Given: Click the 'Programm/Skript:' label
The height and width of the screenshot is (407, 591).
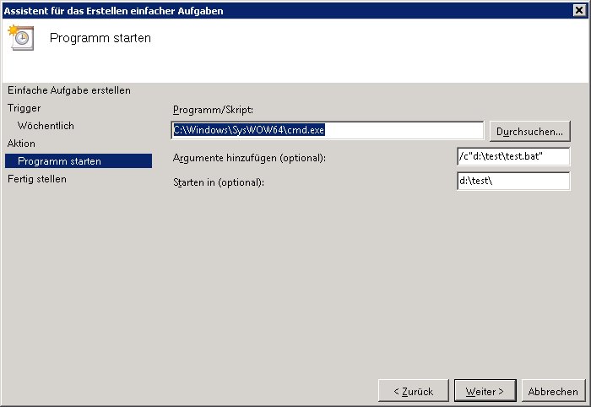Looking at the screenshot, I should point(213,111).
